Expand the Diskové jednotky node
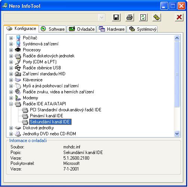Viewport: 188px width, 187px height. 11,128
